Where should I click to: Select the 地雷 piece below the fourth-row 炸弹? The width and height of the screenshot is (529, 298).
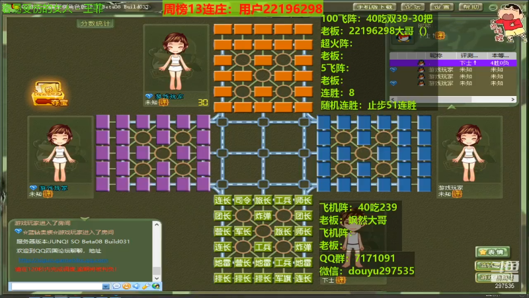(304, 262)
